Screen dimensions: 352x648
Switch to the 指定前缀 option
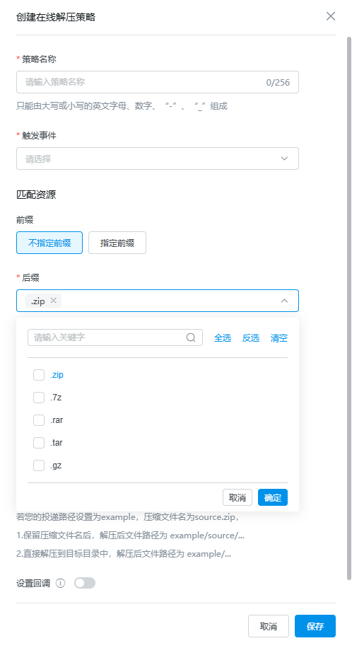point(117,243)
